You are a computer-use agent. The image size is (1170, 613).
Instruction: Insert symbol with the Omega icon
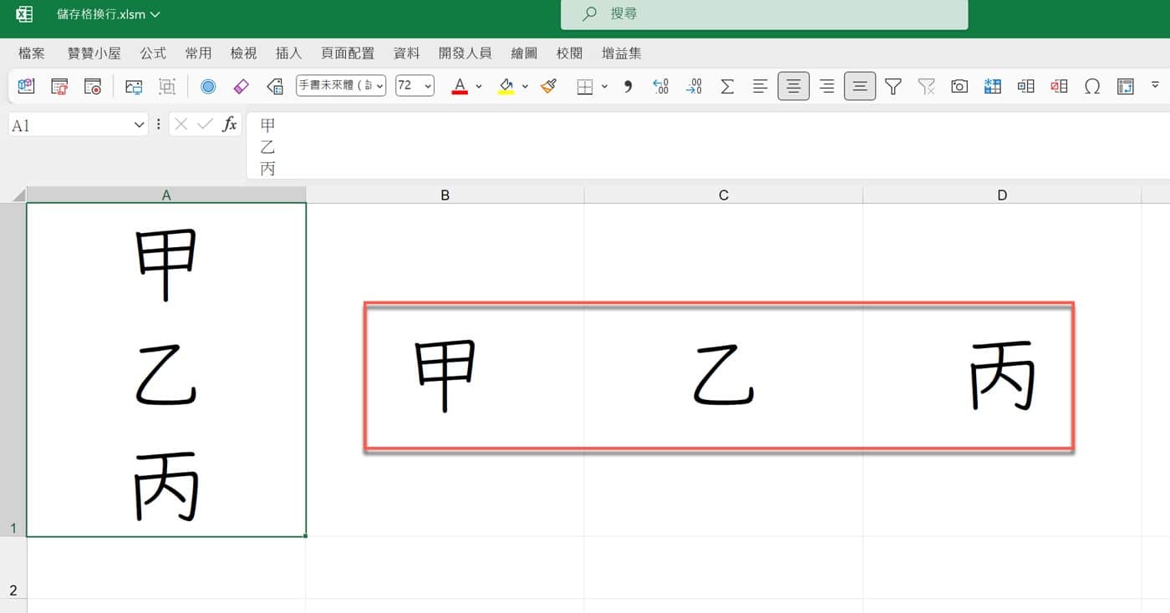point(1092,86)
